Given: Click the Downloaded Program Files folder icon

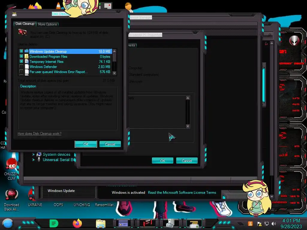Looking at the screenshot, I should tap(27, 56).
